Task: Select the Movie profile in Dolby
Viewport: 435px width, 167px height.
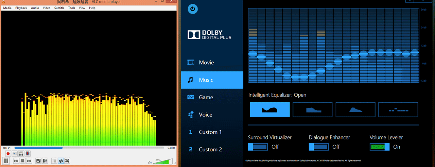Action: click(x=212, y=63)
